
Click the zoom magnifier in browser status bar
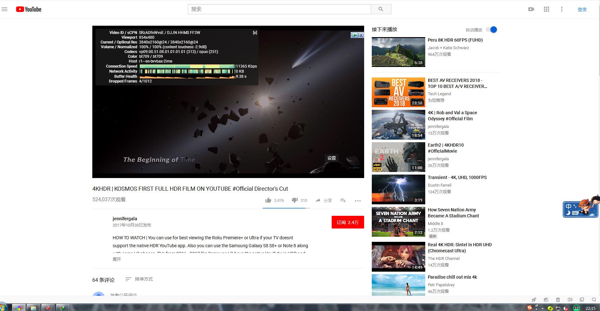[594, 300]
